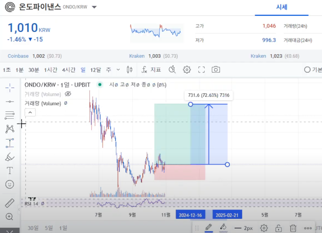Click the 2025-02-21 date label
The image size is (322, 233).
coord(227,215)
